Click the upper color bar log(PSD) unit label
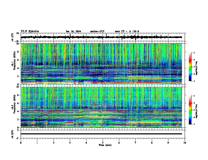208x160 pixels. pos(197,68)
